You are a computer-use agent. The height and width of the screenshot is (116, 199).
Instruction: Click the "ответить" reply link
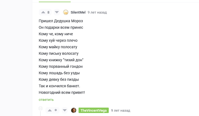click(x=46, y=100)
